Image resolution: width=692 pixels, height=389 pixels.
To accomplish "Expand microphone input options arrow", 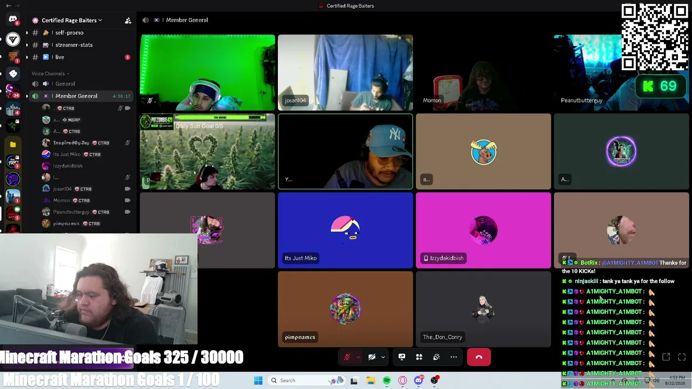I will (x=358, y=357).
